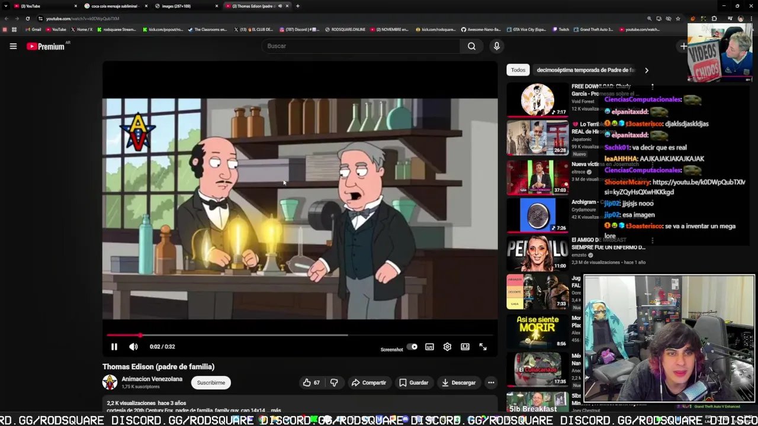Open options for the FREE DOWNLOAD suggested video

point(652,87)
